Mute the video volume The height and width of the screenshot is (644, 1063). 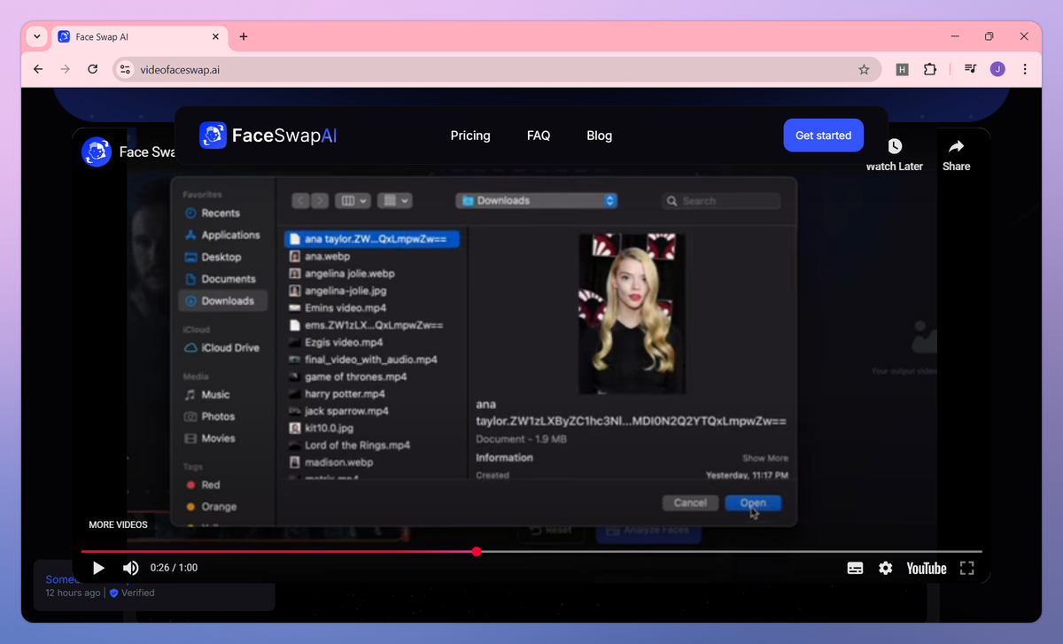pos(130,569)
